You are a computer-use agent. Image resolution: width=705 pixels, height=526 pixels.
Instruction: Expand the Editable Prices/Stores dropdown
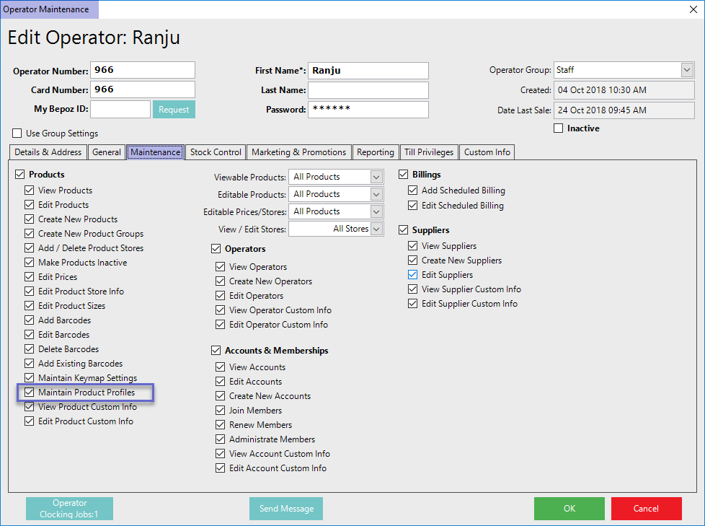(376, 211)
